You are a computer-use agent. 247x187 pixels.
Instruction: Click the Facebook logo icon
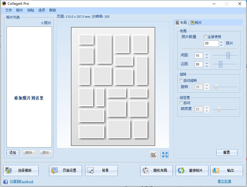(x=5, y=182)
